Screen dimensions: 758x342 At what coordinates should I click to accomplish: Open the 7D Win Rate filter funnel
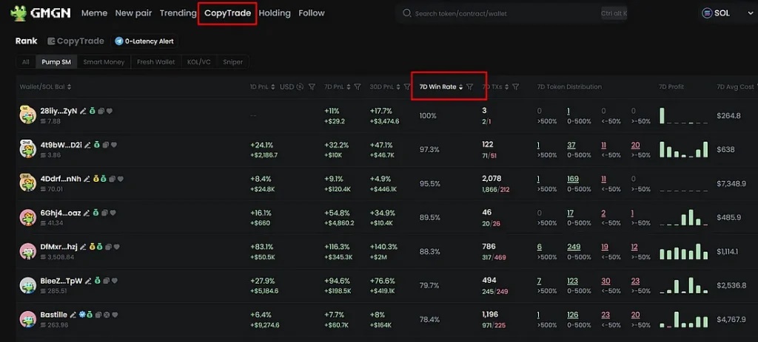click(470, 87)
